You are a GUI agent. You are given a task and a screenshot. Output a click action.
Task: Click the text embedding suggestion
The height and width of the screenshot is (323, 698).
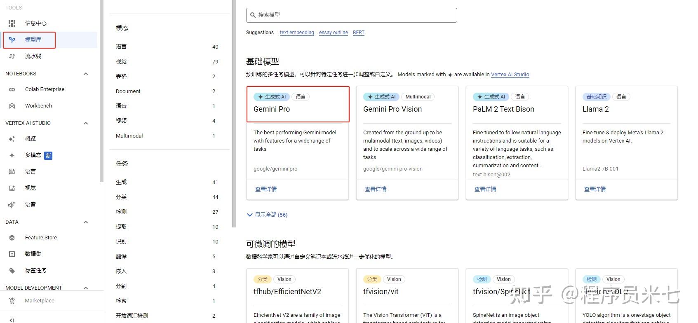[297, 33]
